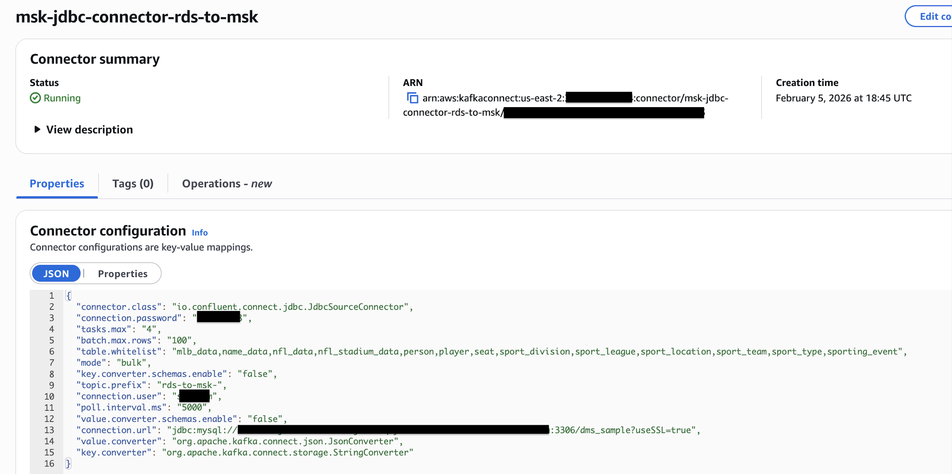Open the Operations - new tab

coord(227,183)
